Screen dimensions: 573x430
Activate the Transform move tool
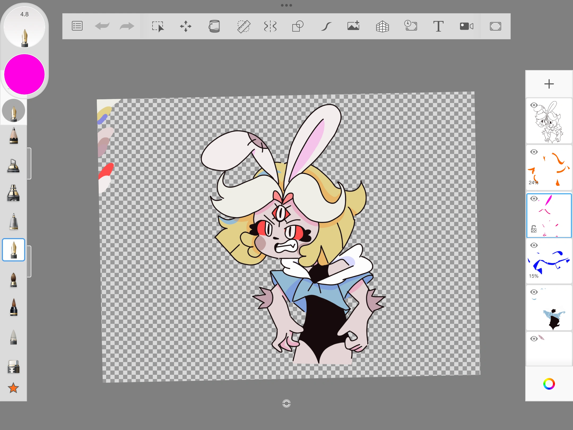[186, 26]
